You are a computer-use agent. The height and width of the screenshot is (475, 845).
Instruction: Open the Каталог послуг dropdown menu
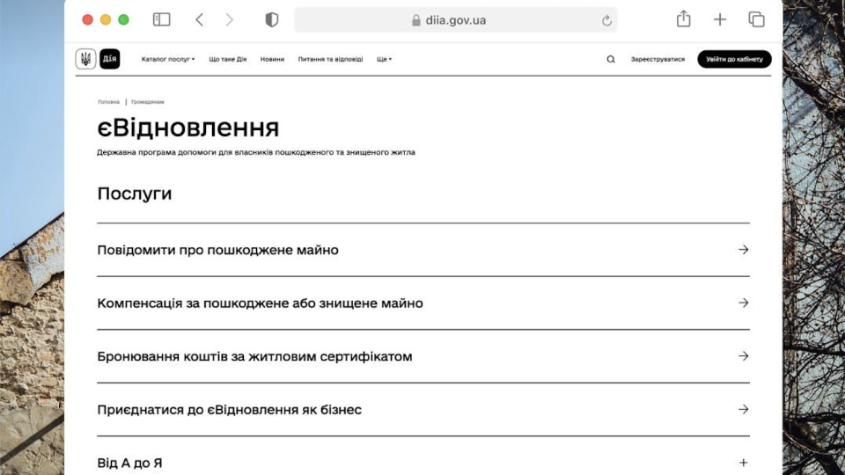(168, 59)
